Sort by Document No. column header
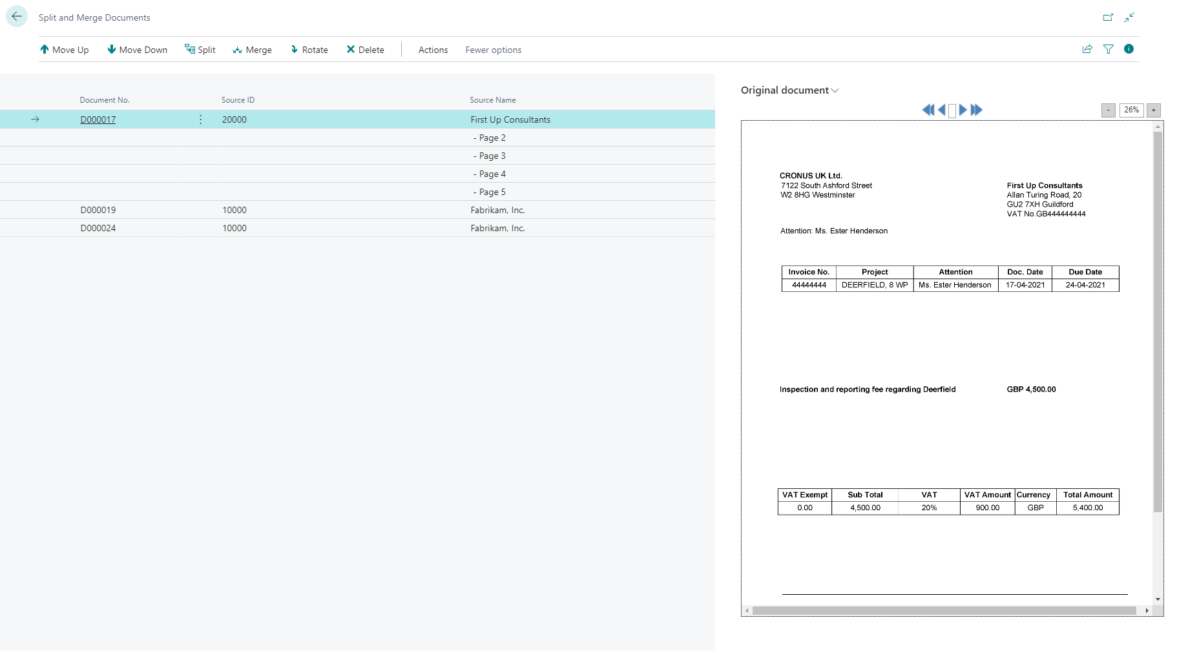 [105, 100]
